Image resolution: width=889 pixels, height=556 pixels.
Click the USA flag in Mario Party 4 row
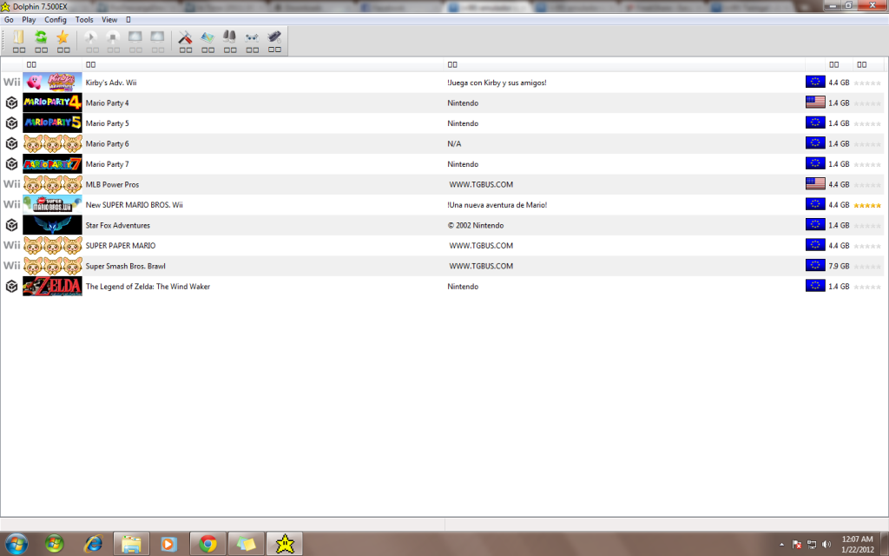pos(815,103)
